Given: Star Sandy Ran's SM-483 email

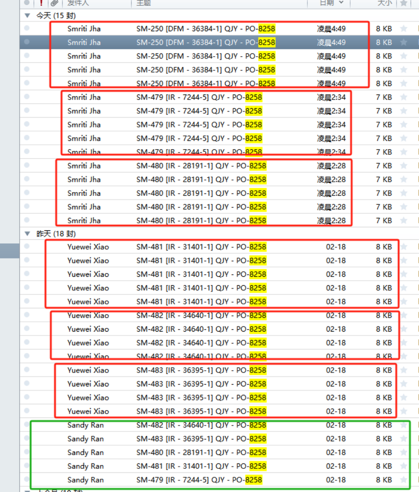Looking at the screenshot, I should [x=404, y=439].
